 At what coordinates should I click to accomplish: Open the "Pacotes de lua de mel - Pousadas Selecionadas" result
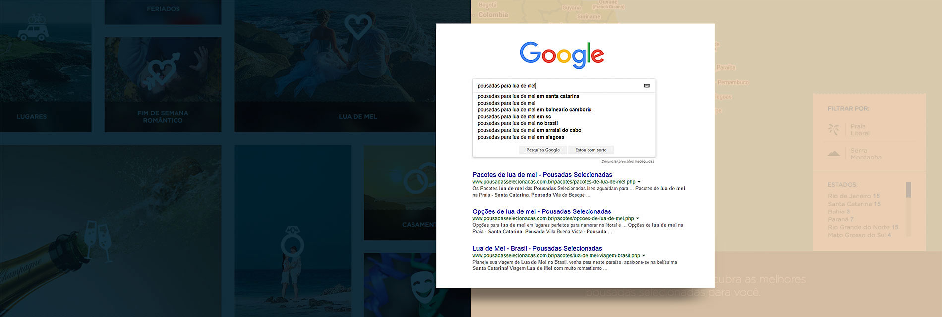tap(542, 175)
